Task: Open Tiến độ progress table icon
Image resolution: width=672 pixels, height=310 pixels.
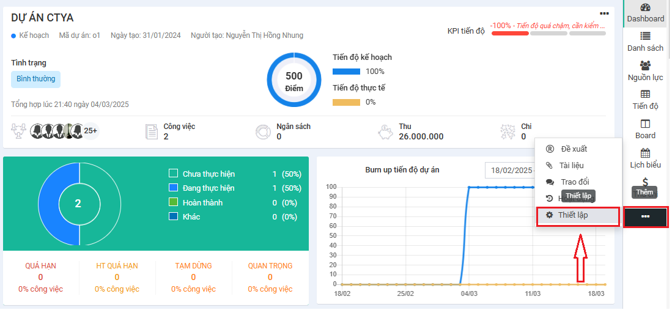Action: tap(645, 94)
